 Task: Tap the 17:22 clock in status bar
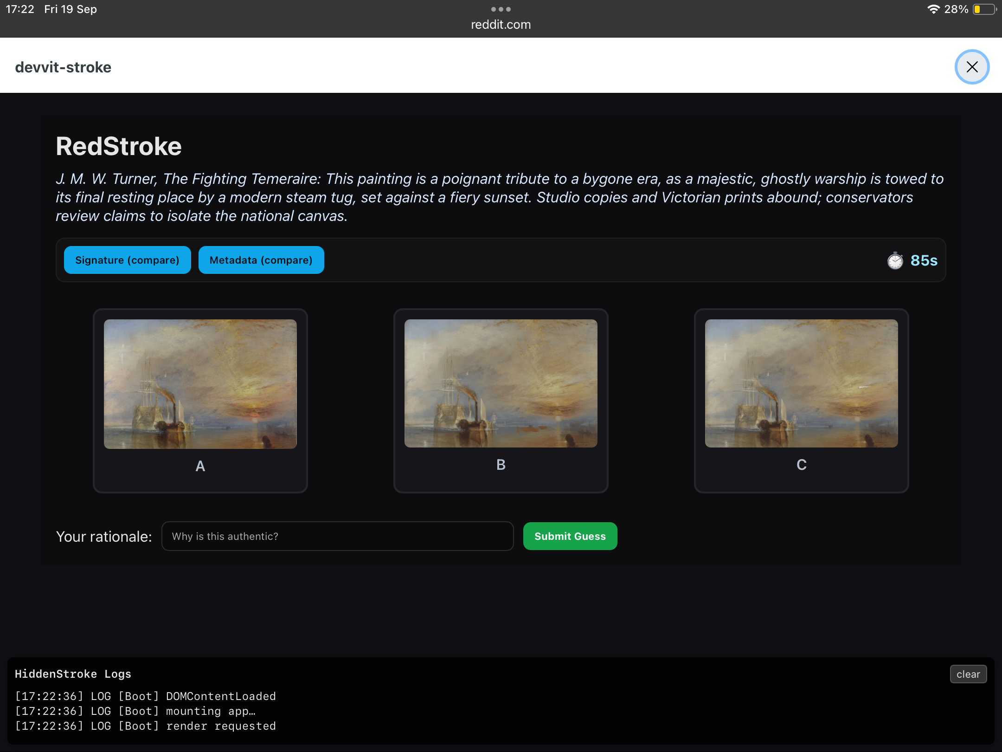click(20, 9)
